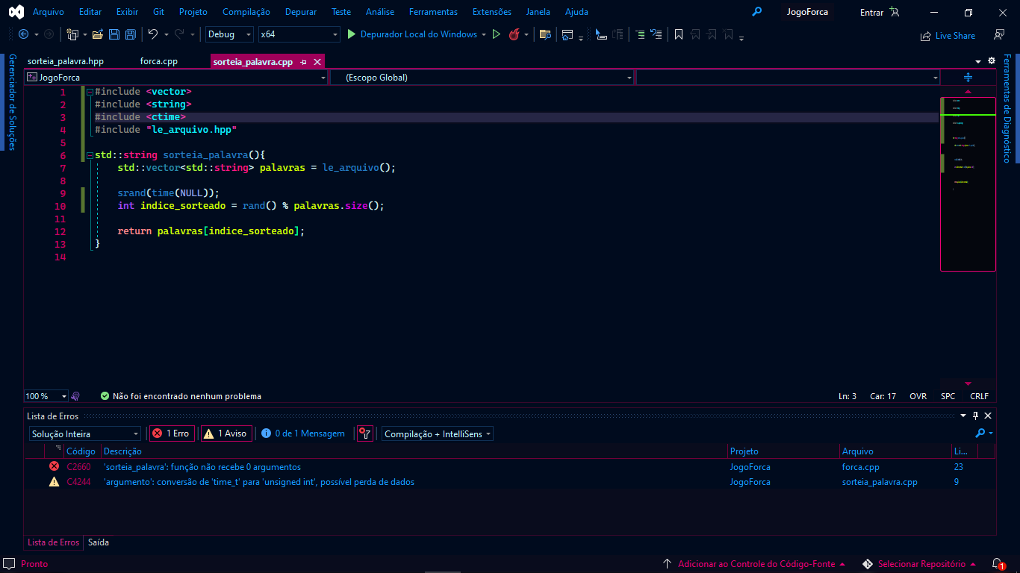This screenshot has width=1020, height=573.
Task: Open the JogoForca project scope dropdown
Action: (x=176, y=78)
